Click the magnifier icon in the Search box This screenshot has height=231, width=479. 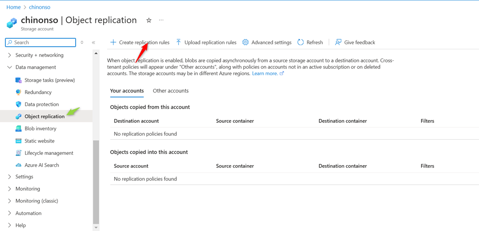[10, 42]
